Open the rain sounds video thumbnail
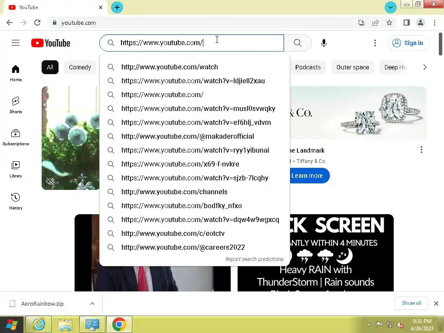Screen dimensions: 444x333 click(x=316, y=253)
